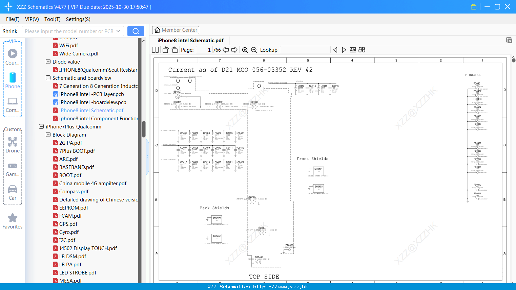
Task: Open the Car category
Action: pos(13,192)
